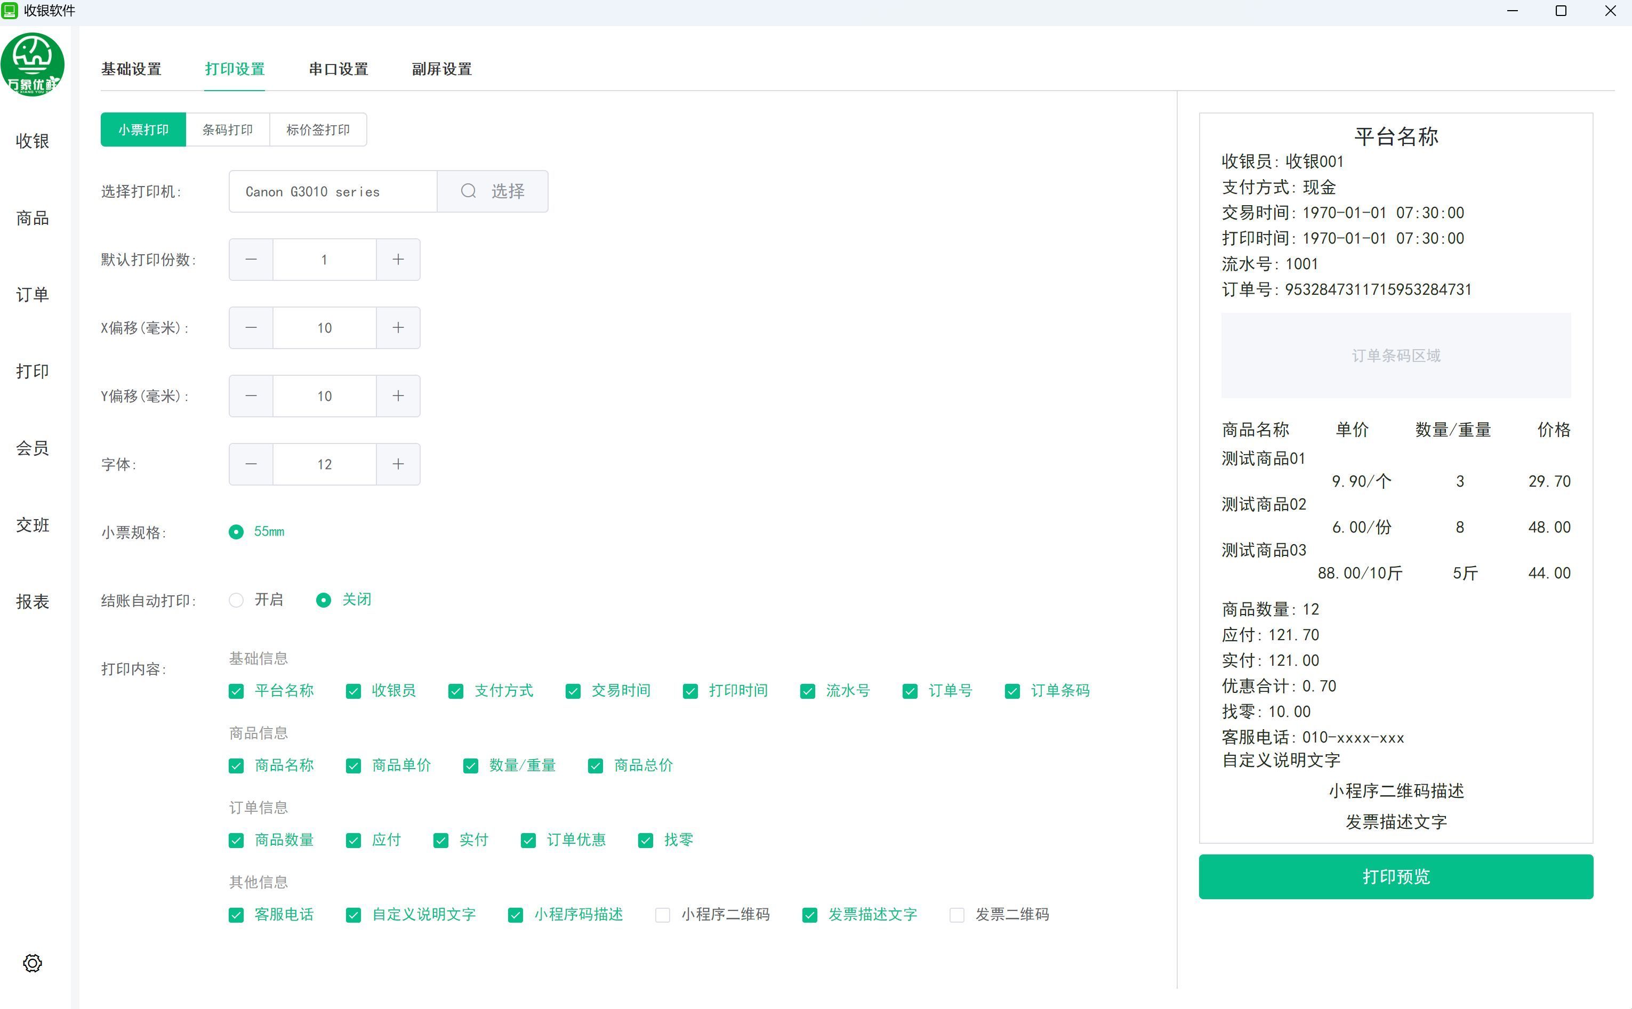Increase Y offset with plus button
Screen dimensions: 1632x1009
pyautogui.click(x=398, y=395)
